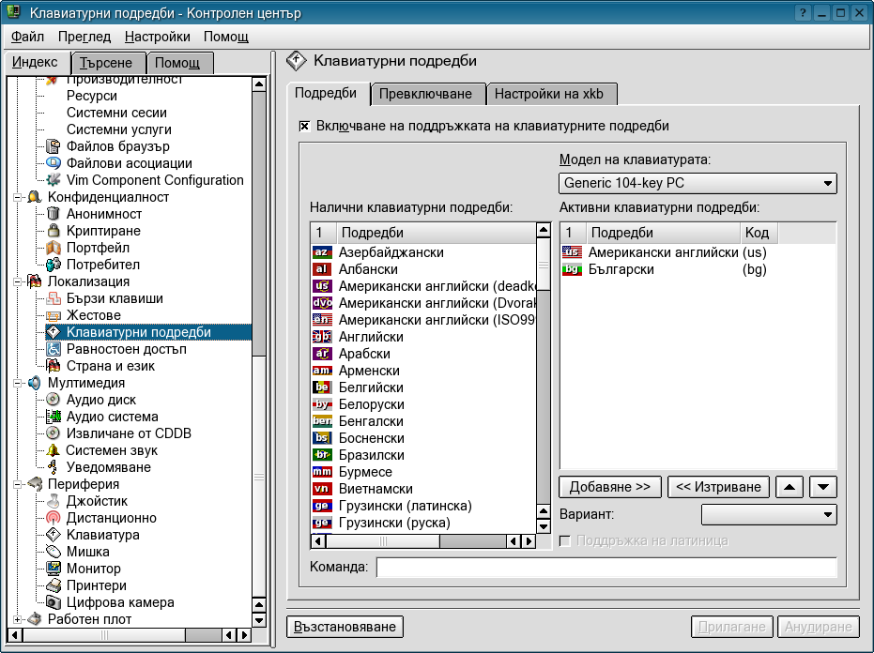This screenshot has width=874, height=653.
Task: Click the Bulgarian flag icon in active layouts
Action: [x=571, y=270]
